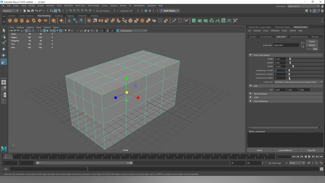The height and width of the screenshot is (183, 325).
Task: Click the Subdivisions Width slider
Action: (x=290, y=70)
